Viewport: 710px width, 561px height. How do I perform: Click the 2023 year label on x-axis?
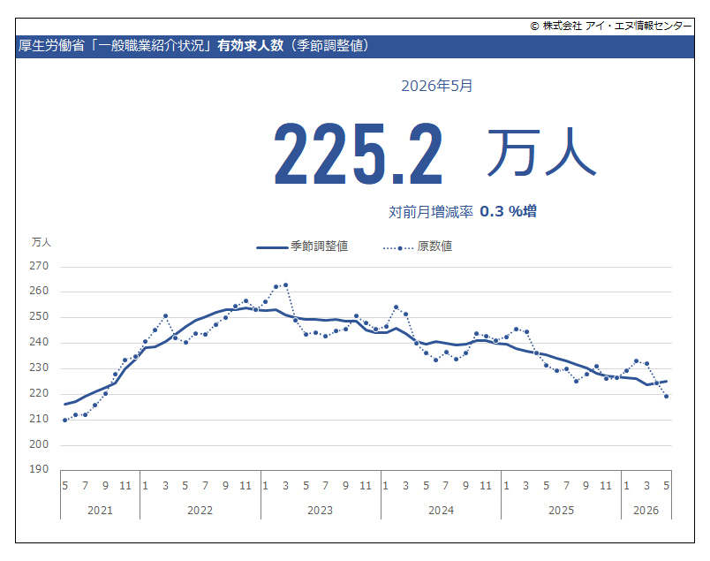point(321,511)
